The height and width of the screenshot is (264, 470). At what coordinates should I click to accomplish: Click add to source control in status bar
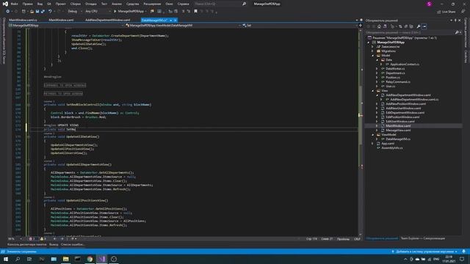[x=424, y=252]
